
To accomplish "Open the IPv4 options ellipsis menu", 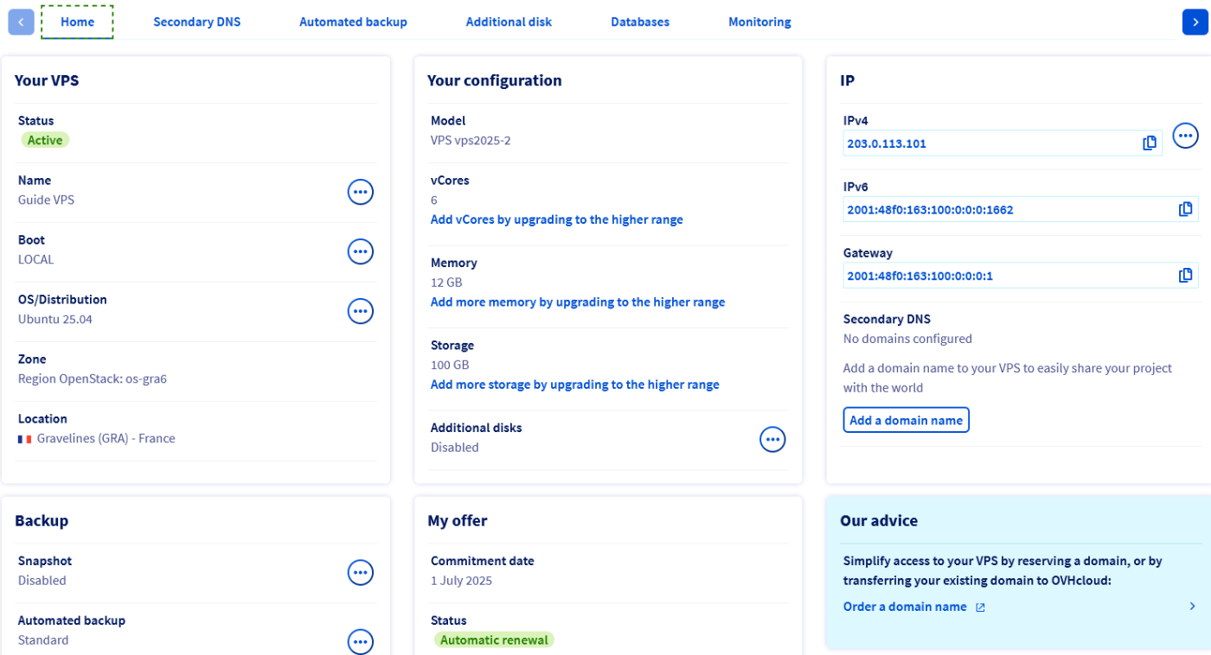I will coord(1185,136).
